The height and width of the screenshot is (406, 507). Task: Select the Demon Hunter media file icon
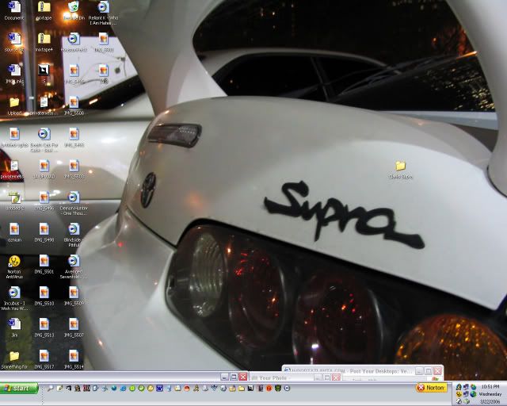coord(73,197)
